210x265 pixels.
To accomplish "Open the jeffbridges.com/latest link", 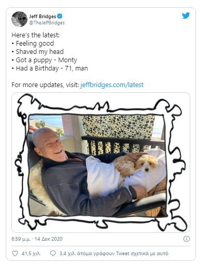I will pos(112,85).
